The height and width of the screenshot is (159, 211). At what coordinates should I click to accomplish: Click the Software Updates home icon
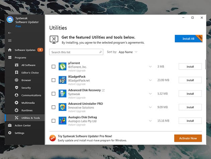coord(10,50)
